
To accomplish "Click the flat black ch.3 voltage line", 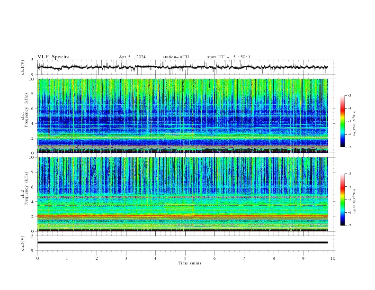I will pos(182,243).
